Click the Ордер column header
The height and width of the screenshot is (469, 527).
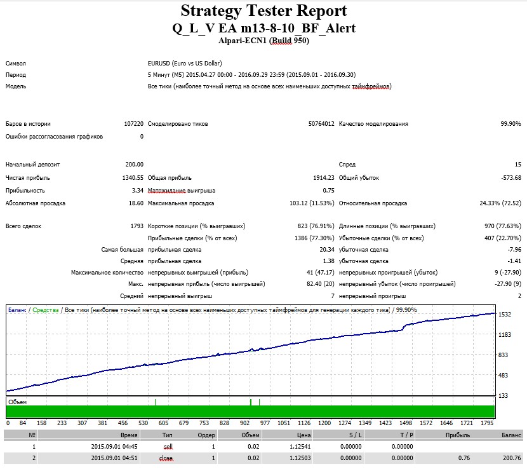[206, 435]
